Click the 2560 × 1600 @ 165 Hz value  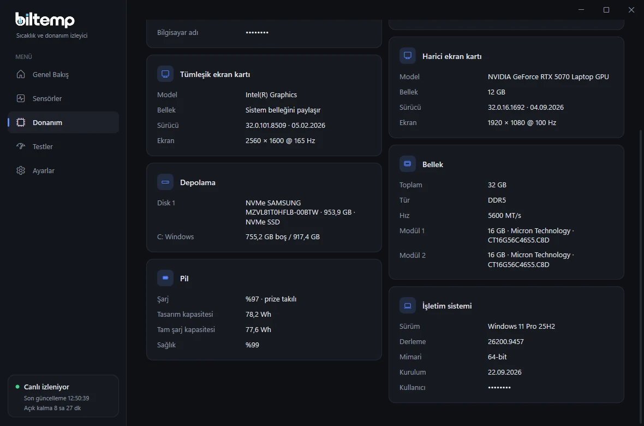(x=281, y=140)
